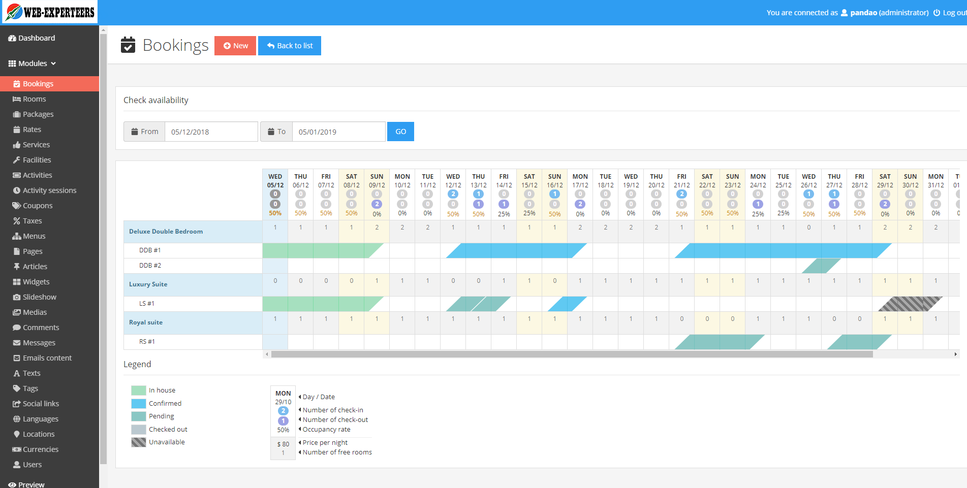This screenshot has height=488, width=967.
Task: Click the Slideshow camera icon
Action: pyautogui.click(x=17, y=297)
